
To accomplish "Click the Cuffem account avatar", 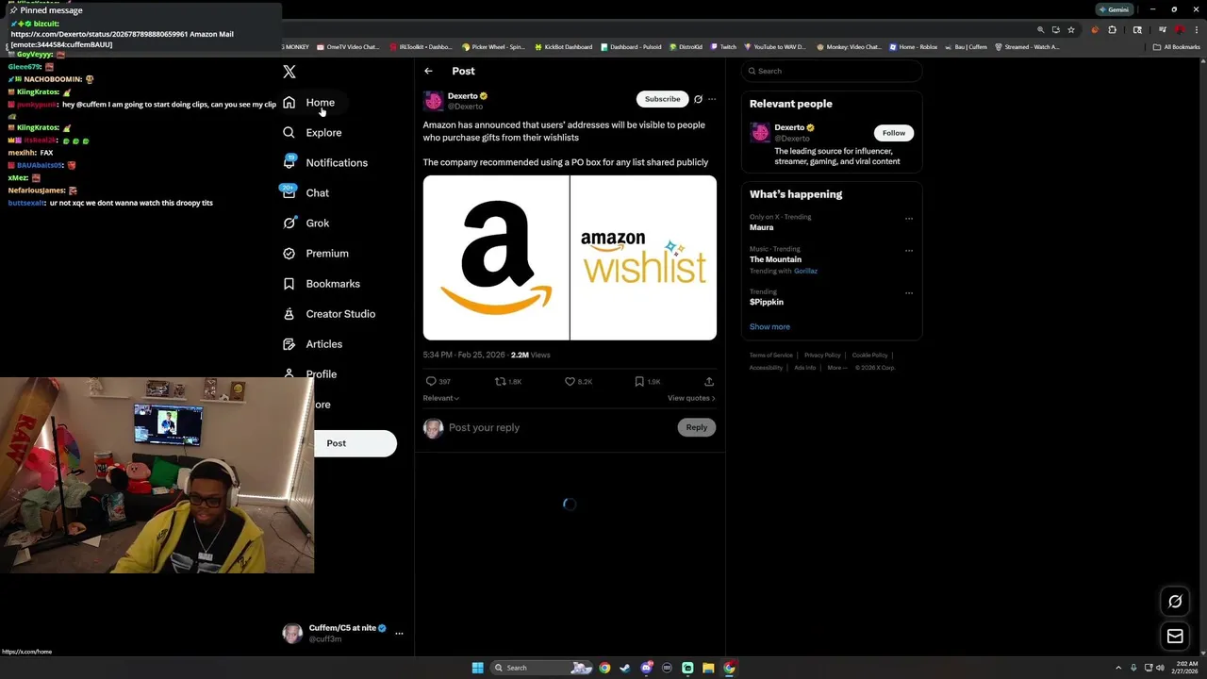I will click(292, 633).
